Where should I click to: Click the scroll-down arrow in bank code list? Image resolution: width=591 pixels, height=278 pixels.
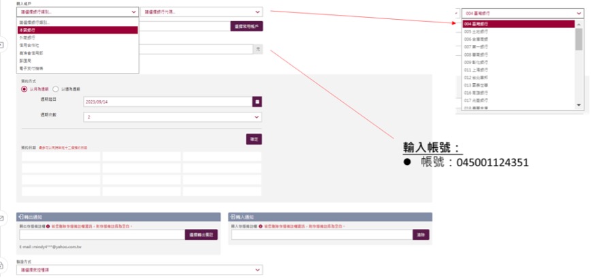[x=579, y=105]
